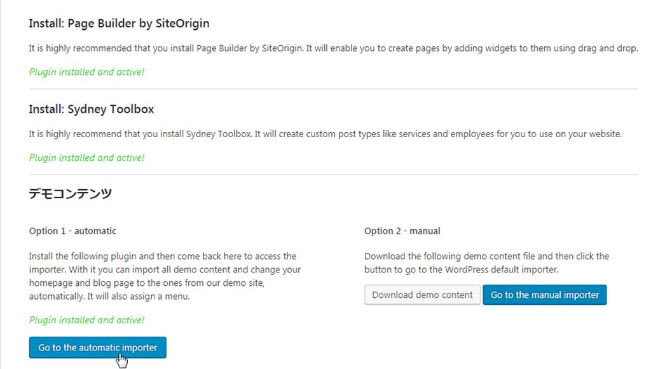Screen dimensions: 651x369
Task: Click the Option 2 demo file download description
Action: tap(486, 263)
